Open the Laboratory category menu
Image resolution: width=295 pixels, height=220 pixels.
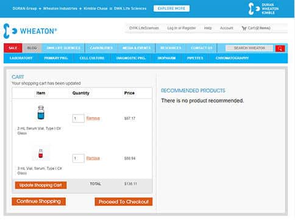click(x=21, y=58)
